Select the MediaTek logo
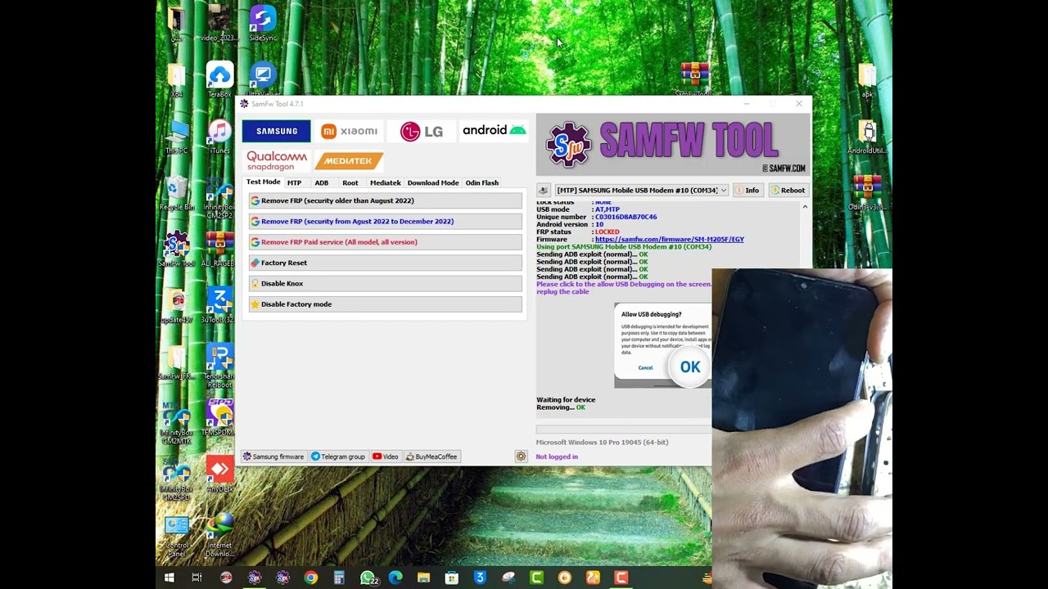The image size is (1048, 589). 349,161
